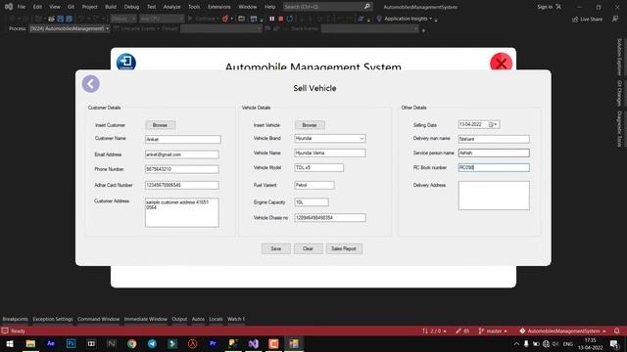Image resolution: width=627 pixels, height=352 pixels.
Task: Open the AutomobilesManagementSystem repository dropdown in status bar
Action: pyautogui.click(x=562, y=330)
